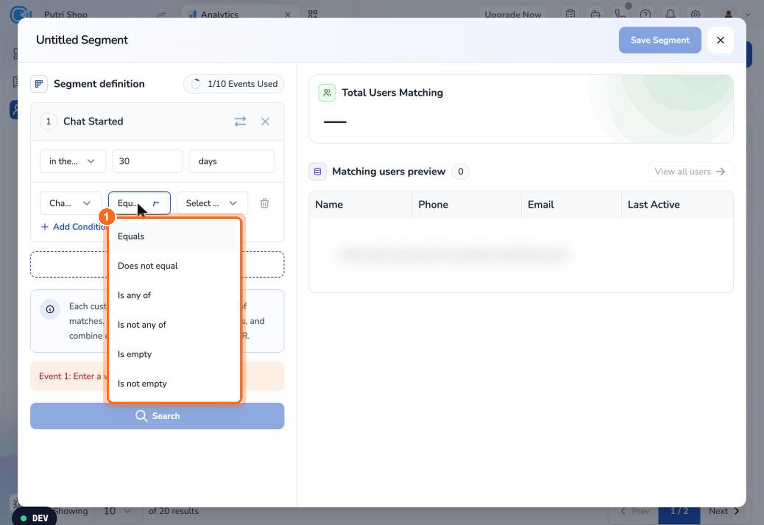
Task: Expand the 'Cha...' property dropdown
Action: [x=71, y=203]
